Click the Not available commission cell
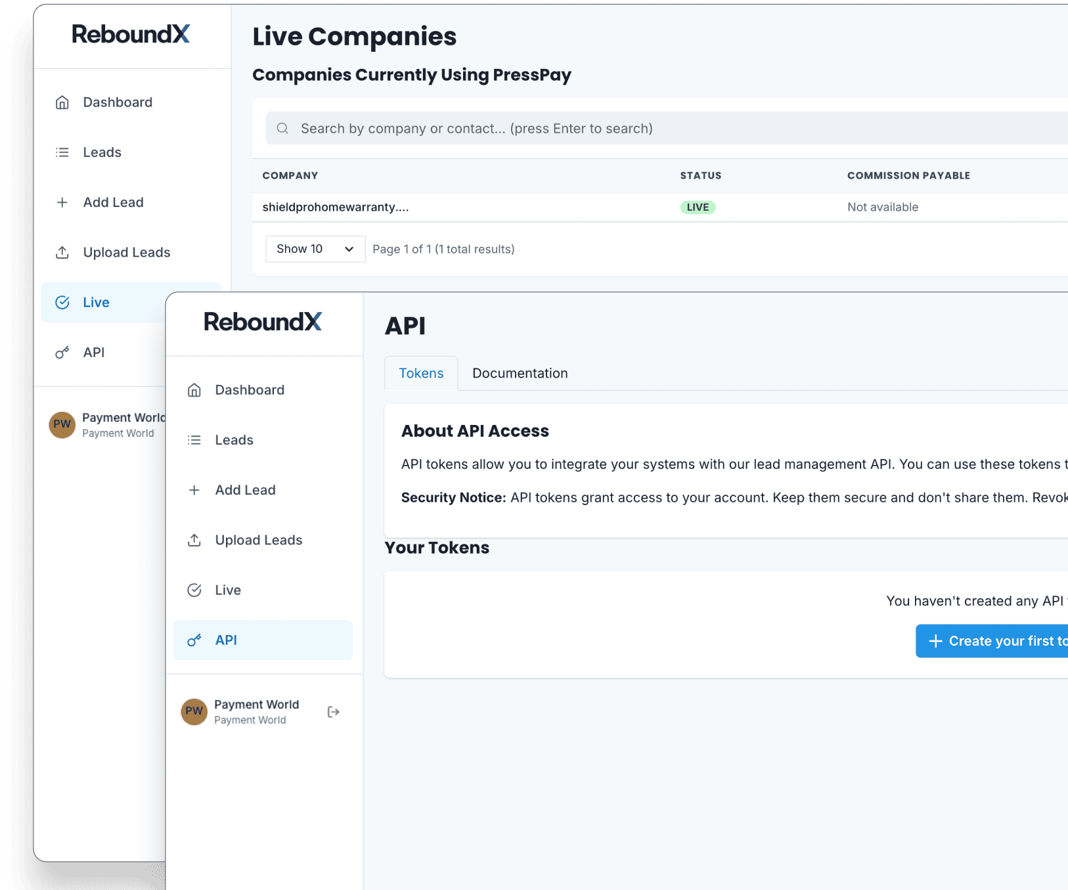The image size is (1068, 890). [883, 207]
